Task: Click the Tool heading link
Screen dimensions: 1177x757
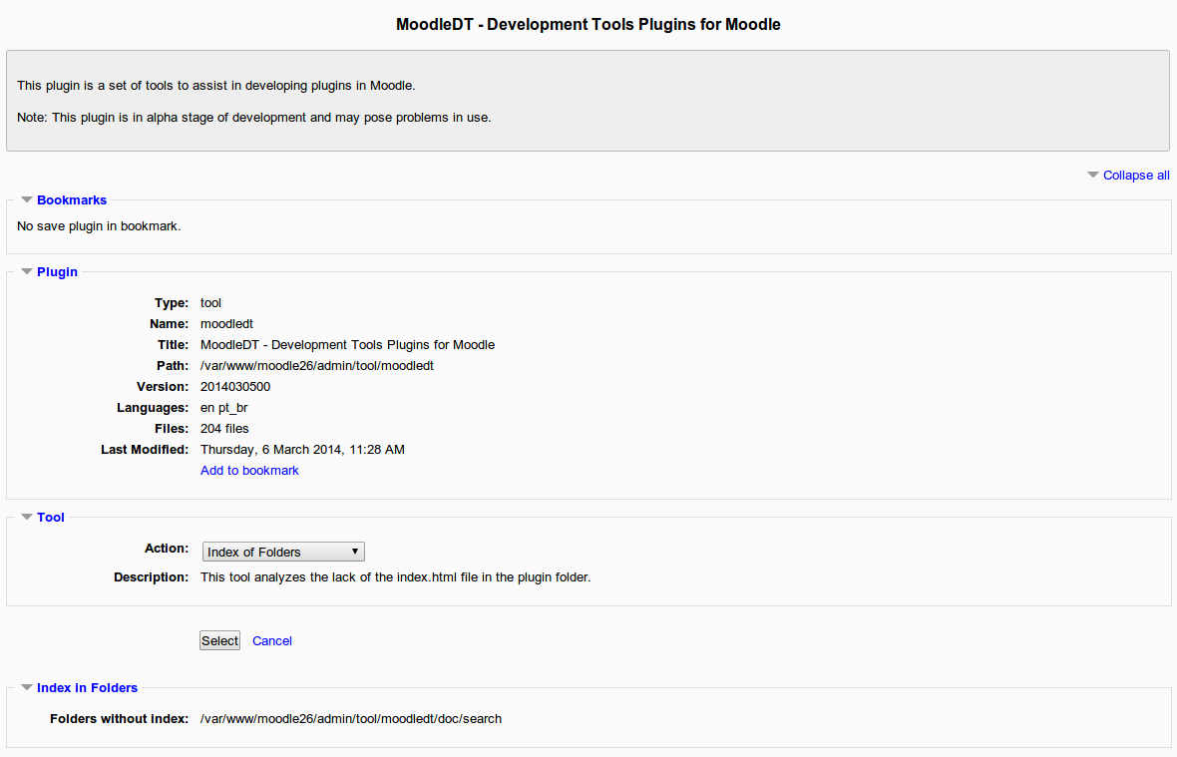Action: pyautogui.click(x=50, y=517)
